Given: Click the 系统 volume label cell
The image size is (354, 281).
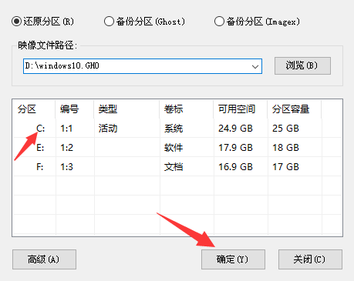Looking at the screenshot, I should [x=174, y=129].
